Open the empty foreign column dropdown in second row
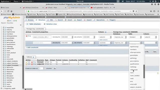 (x=150, y=43)
